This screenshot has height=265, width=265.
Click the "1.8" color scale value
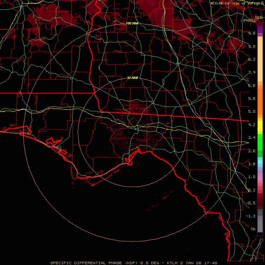point(252,164)
